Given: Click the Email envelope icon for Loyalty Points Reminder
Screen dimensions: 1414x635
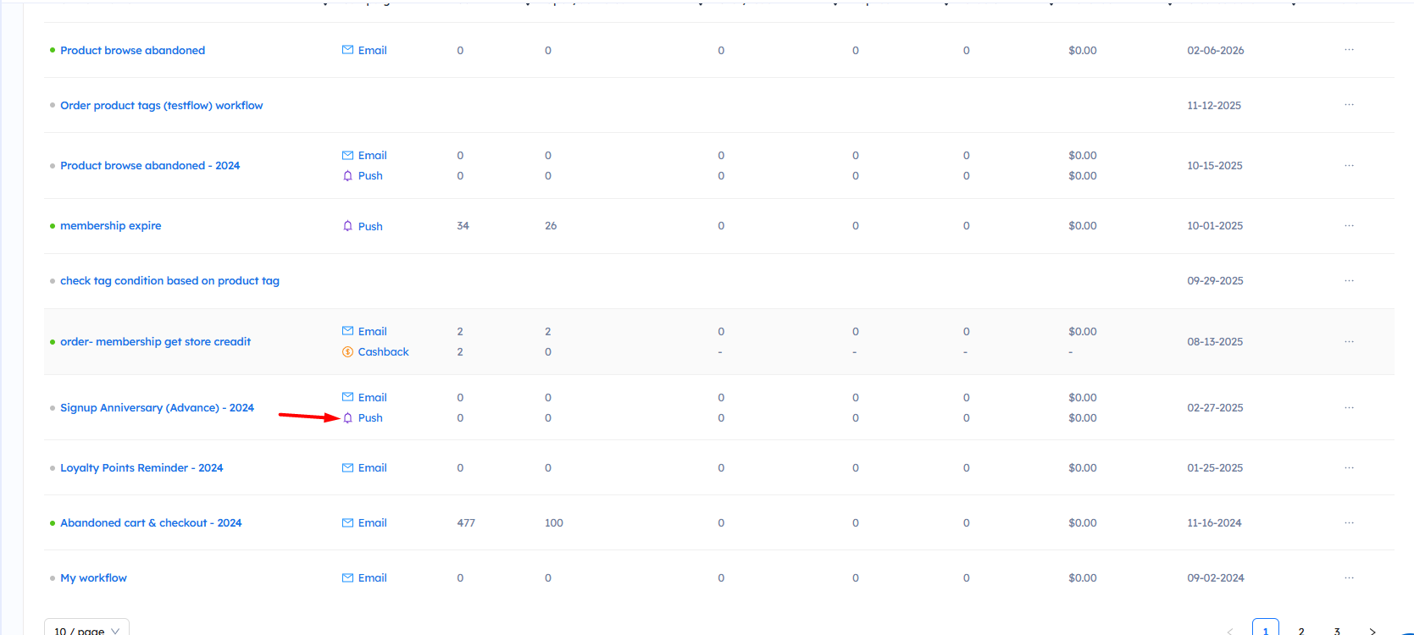Looking at the screenshot, I should [347, 468].
